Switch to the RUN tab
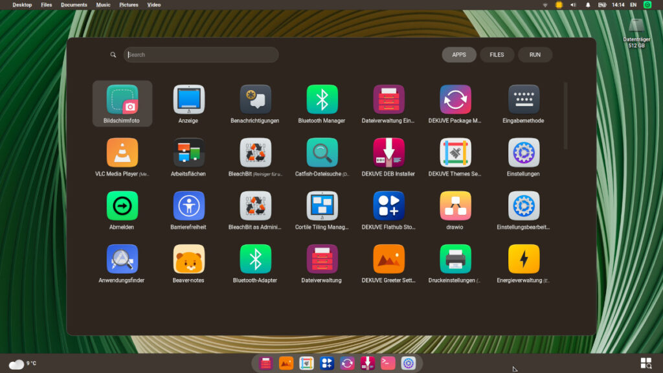663x373 pixels. tap(535, 55)
